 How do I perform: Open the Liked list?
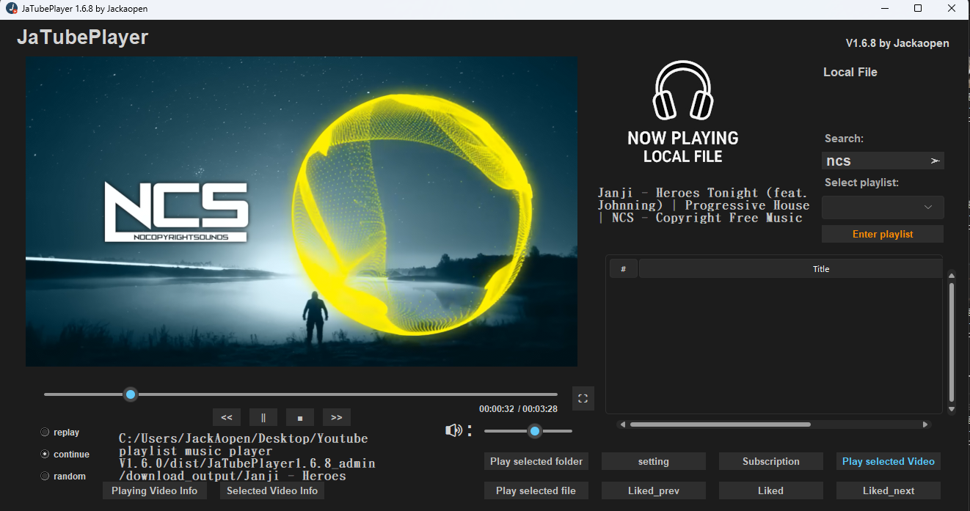771,490
